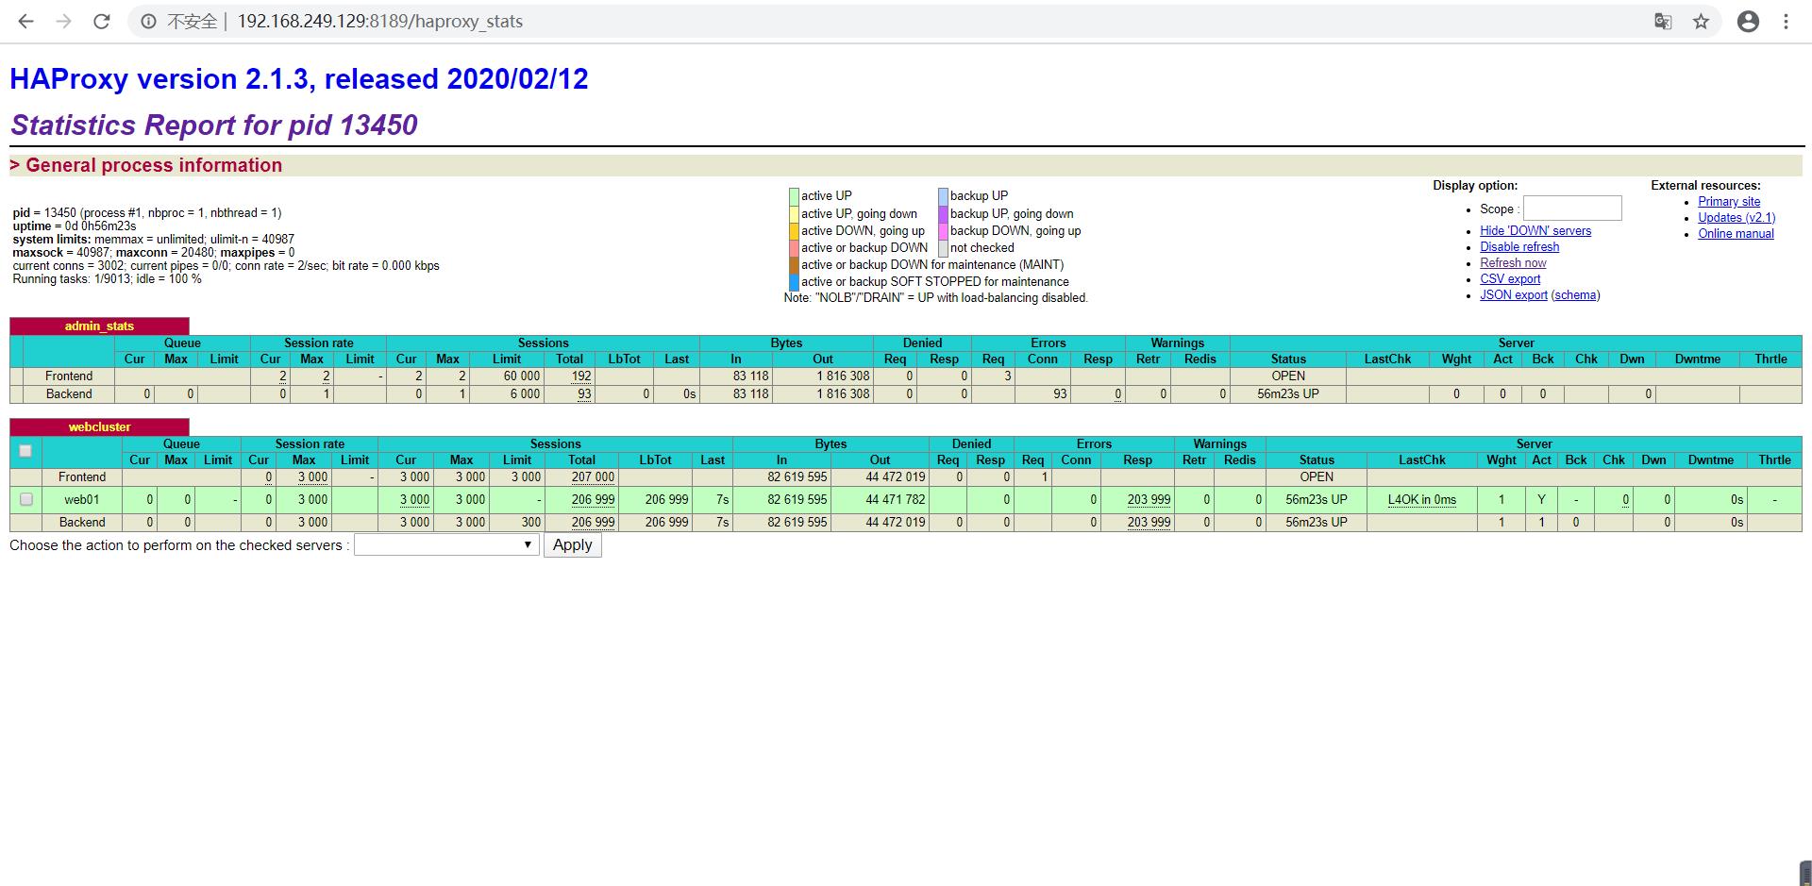Click admin_stats Frontend sessions total 192
1812x886 pixels.
(x=580, y=376)
